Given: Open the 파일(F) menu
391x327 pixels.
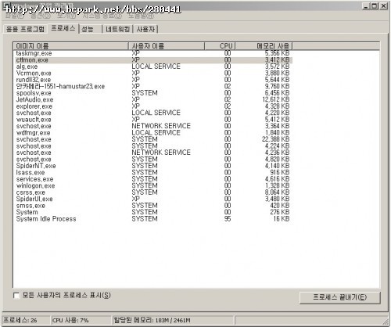Looking at the screenshot, I should (15, 16).
